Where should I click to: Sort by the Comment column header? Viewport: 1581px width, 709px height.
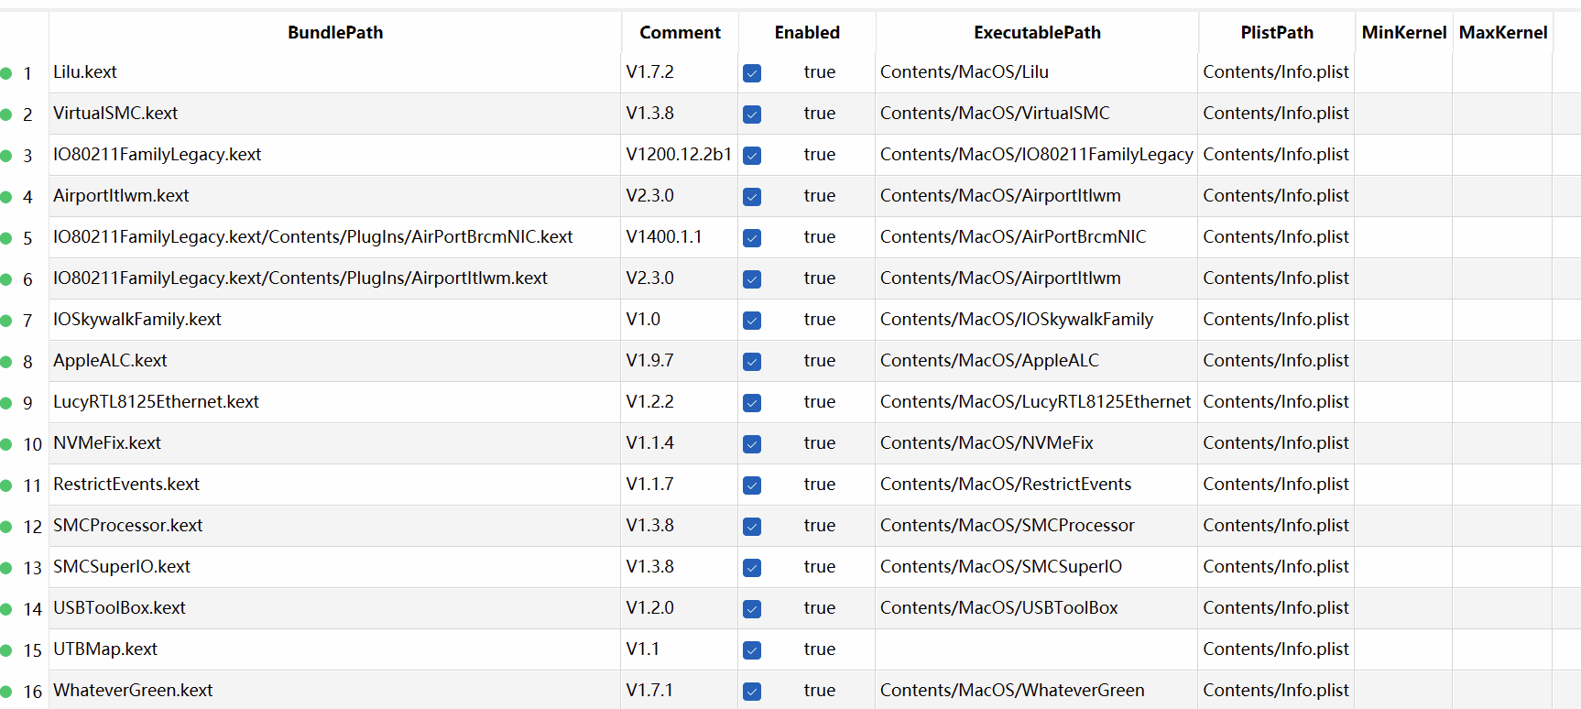tap(680, 33)
